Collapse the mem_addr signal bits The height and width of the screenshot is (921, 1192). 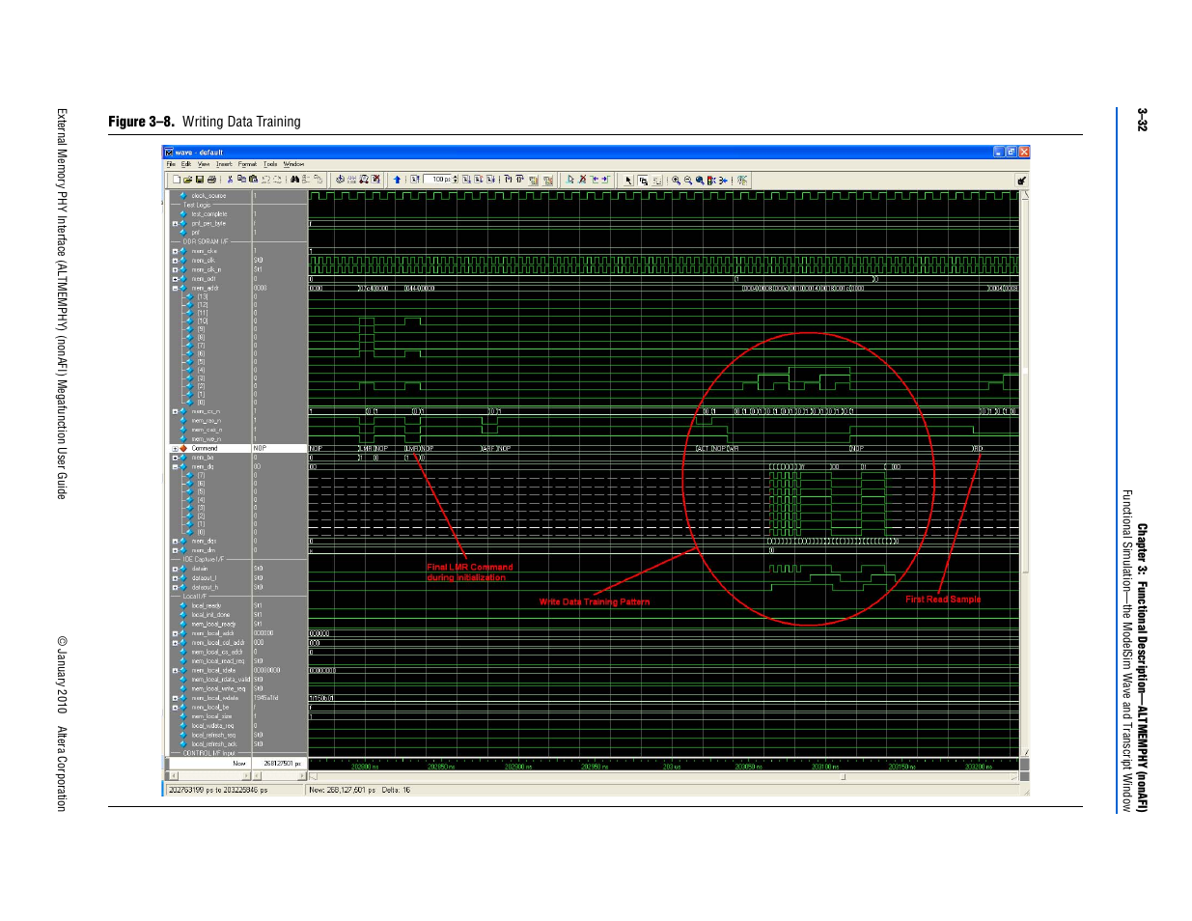tap(175, 287)
